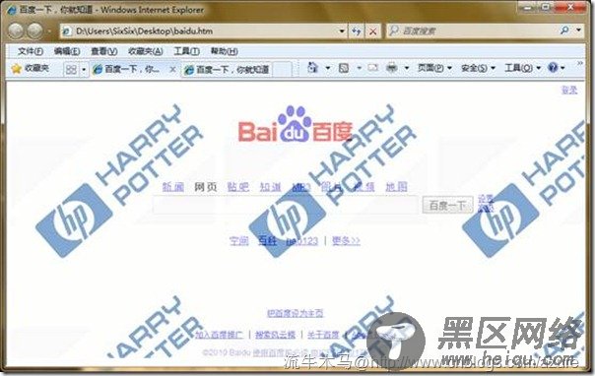Select the Web page (网页) label
Image resolution: width=595 pixels, height=376 pixels.
click(x=206, y=186)
